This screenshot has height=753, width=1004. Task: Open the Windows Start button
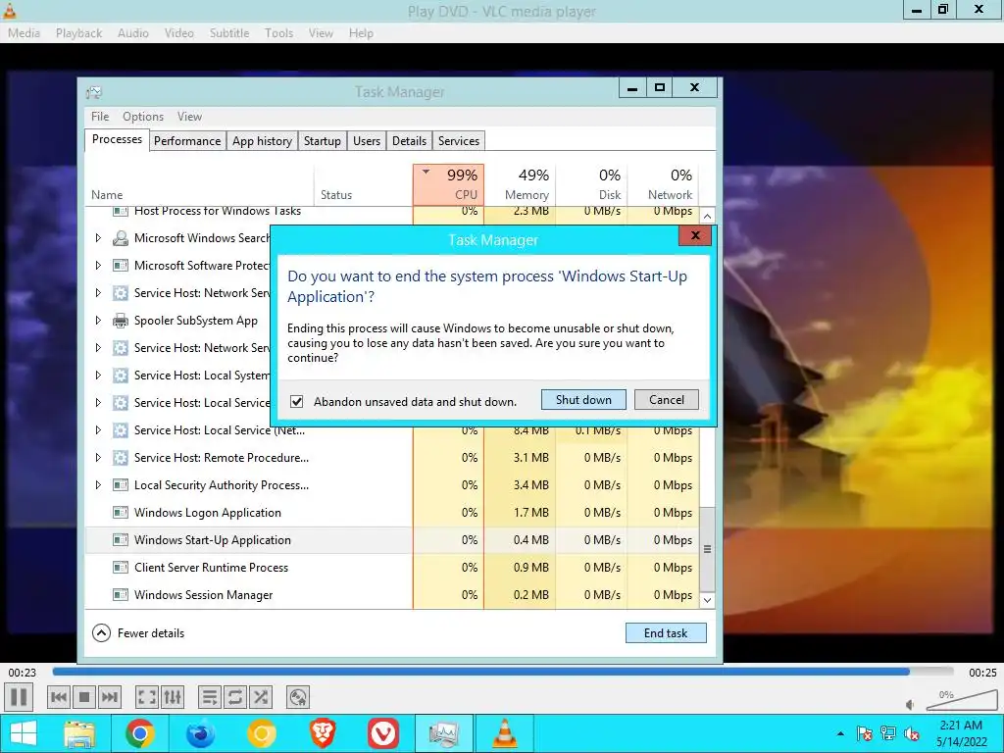coord(24,733)
